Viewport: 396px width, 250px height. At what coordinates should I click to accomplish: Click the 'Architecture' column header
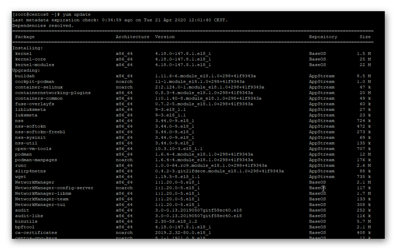coord(133,37)
